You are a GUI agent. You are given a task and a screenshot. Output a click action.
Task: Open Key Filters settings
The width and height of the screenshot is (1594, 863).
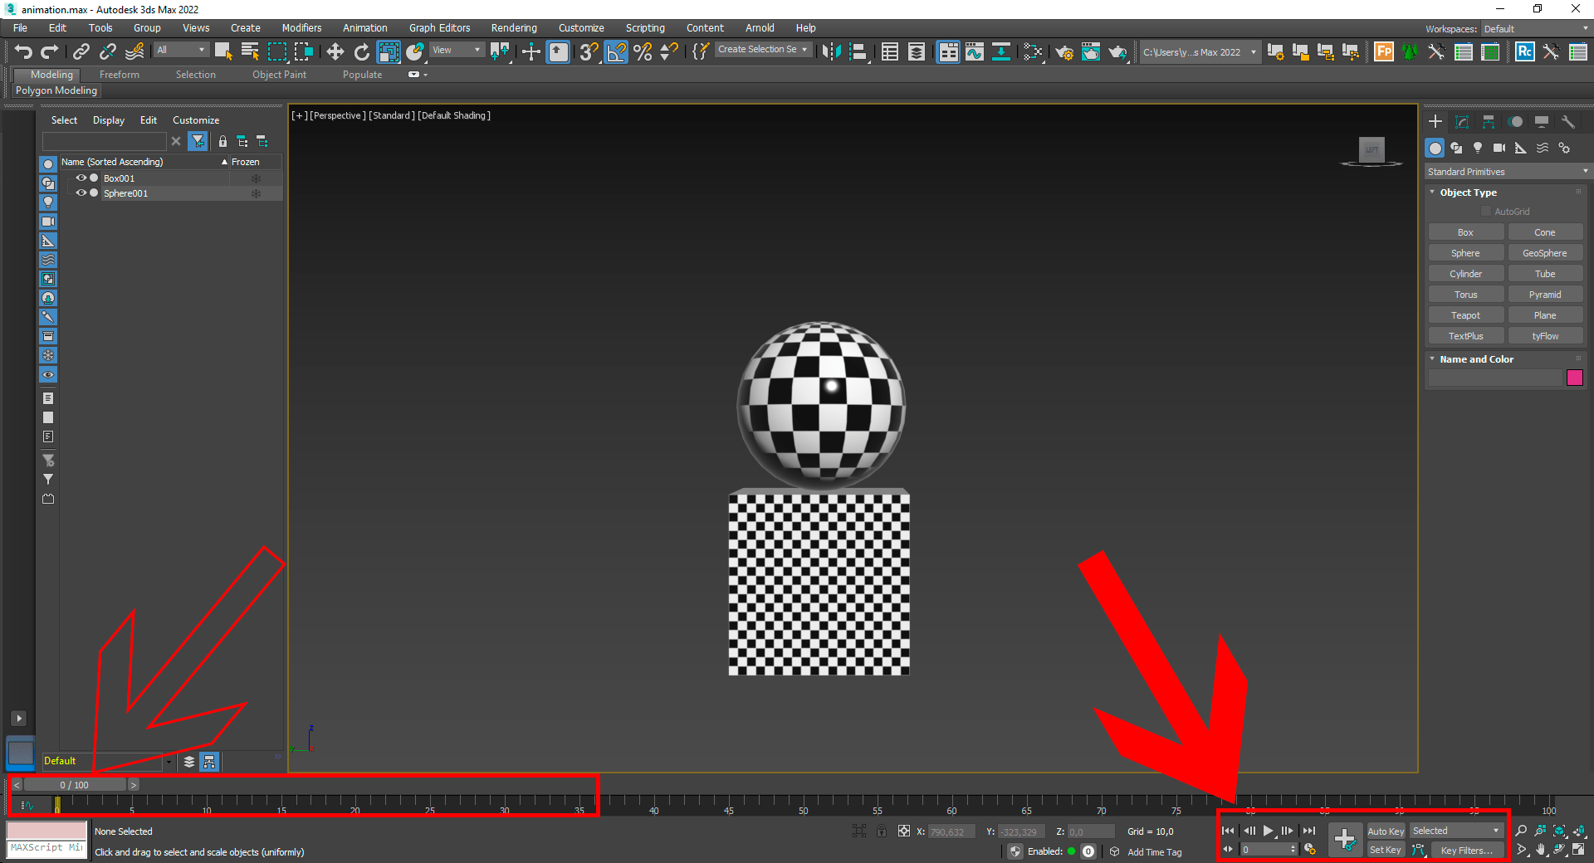1466,850
